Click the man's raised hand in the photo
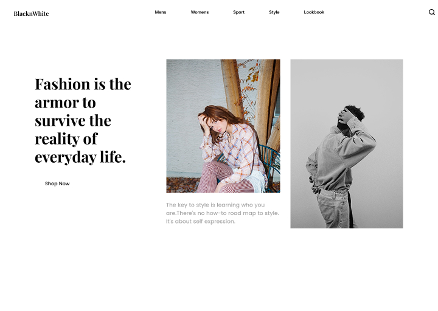This screenshot has width=438, height=311. coord(344,115)
